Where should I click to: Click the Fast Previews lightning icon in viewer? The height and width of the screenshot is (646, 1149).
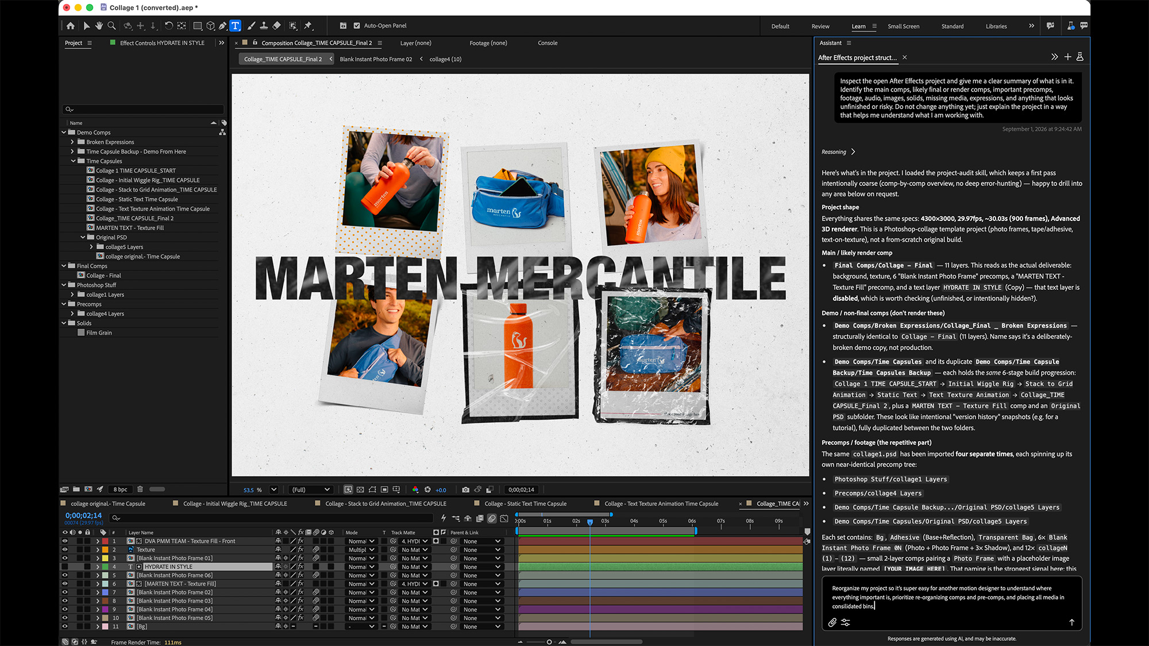(x=348, y=490)
